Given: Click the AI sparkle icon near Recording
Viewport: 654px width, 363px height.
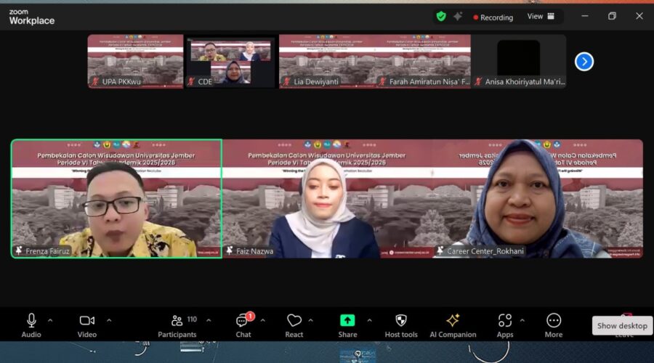Looking at the screenshot, I should tap(458, 17).
